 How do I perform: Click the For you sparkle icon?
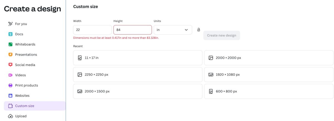pos(10,24)
